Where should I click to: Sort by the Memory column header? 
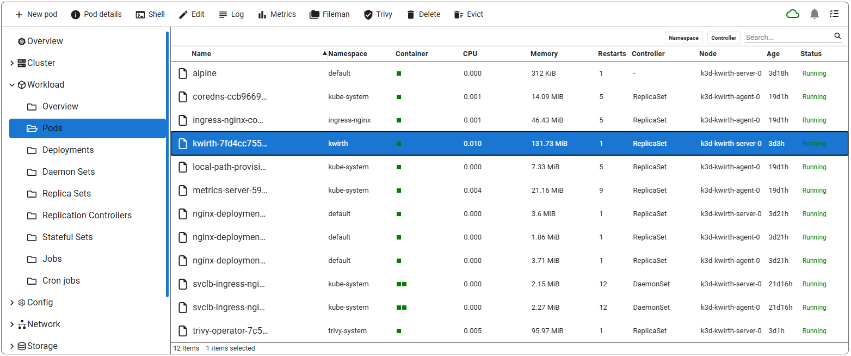(544, 53)
